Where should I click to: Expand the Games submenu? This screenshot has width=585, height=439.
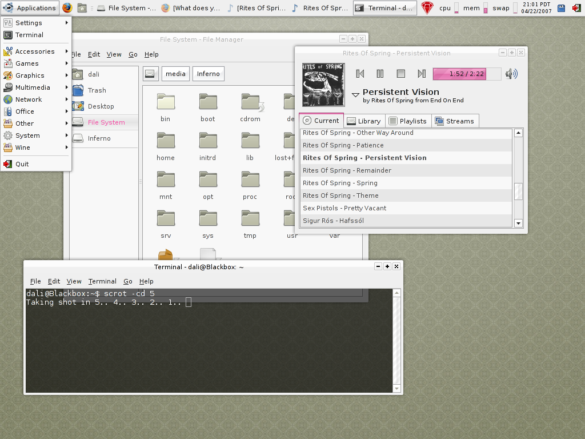(36, 63)
